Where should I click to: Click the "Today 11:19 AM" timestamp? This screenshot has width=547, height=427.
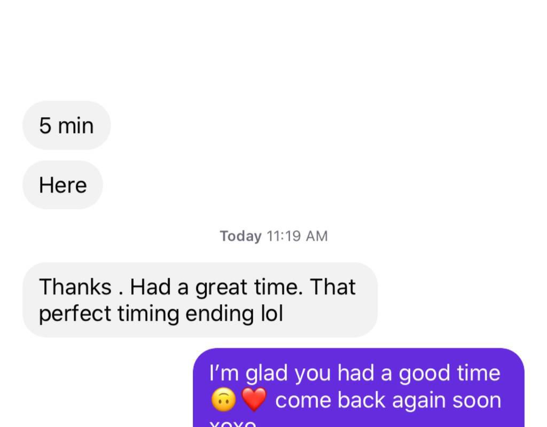274,236
